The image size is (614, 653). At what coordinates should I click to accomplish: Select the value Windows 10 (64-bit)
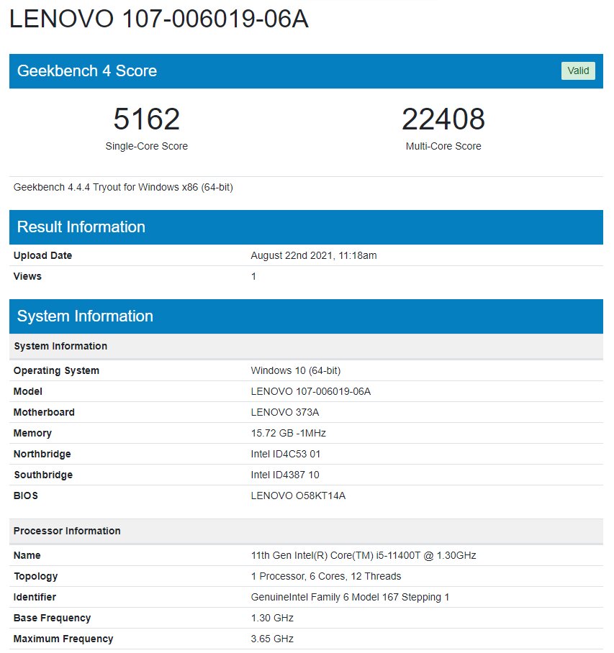pos(296,370)
